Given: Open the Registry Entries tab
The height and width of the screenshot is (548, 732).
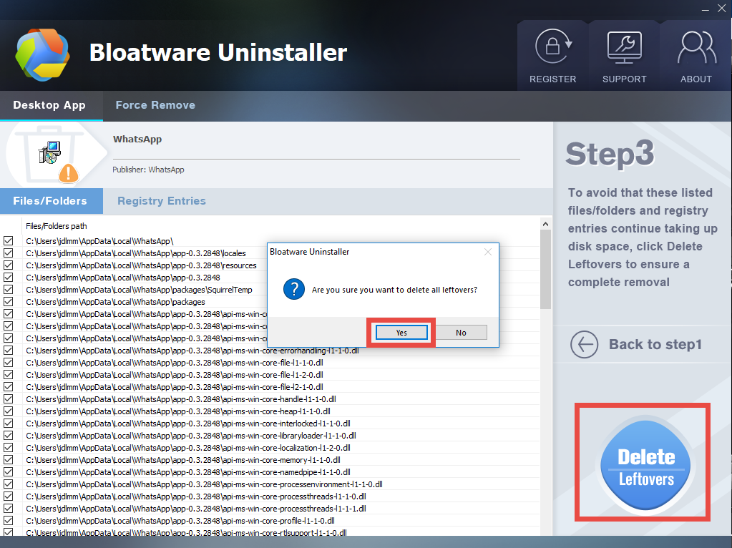Looking at the screenshot, I should click(x=162, y=201).
